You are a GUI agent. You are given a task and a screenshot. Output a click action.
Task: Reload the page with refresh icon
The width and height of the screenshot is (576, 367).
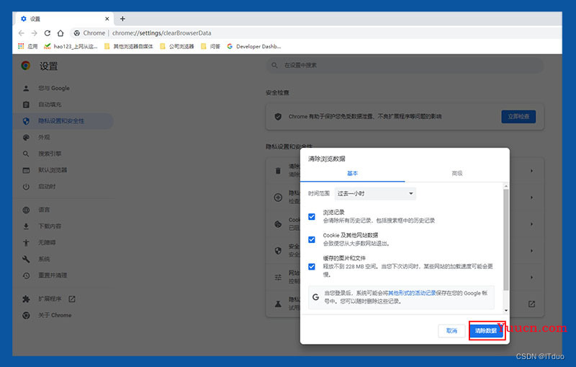pyautogui.click(x=48, y=33)
